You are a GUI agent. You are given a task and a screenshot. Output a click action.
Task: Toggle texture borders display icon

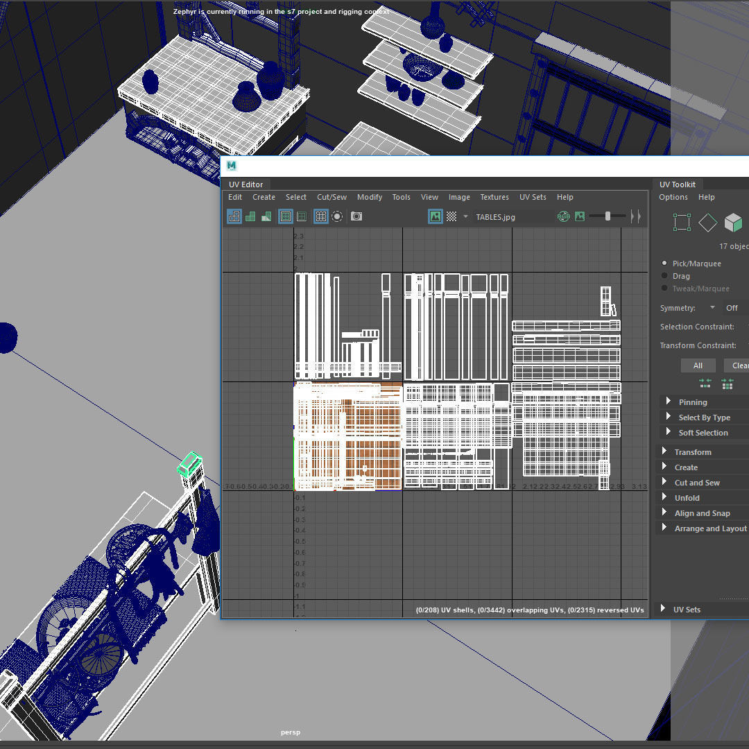285,217
